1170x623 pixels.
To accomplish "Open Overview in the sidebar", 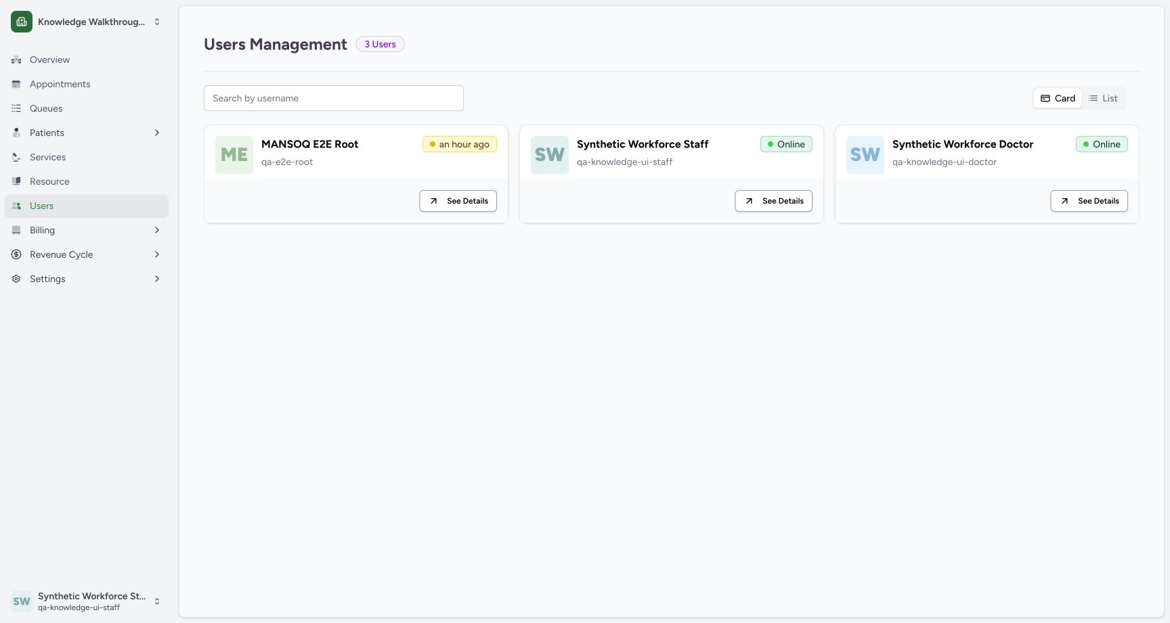I will [x=87, y=60].
